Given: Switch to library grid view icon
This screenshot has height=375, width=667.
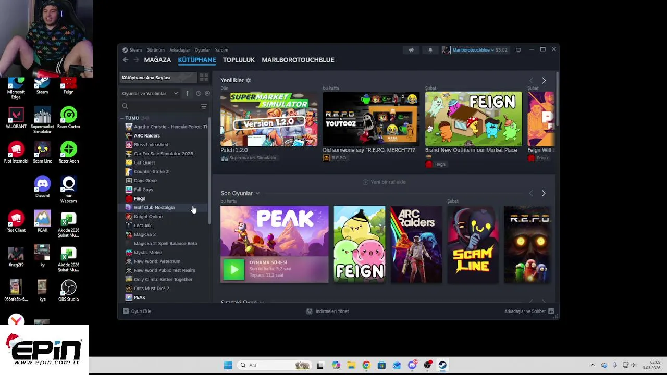Looking at the screenshot, I should pyautogui.click(x=204, y=78).
